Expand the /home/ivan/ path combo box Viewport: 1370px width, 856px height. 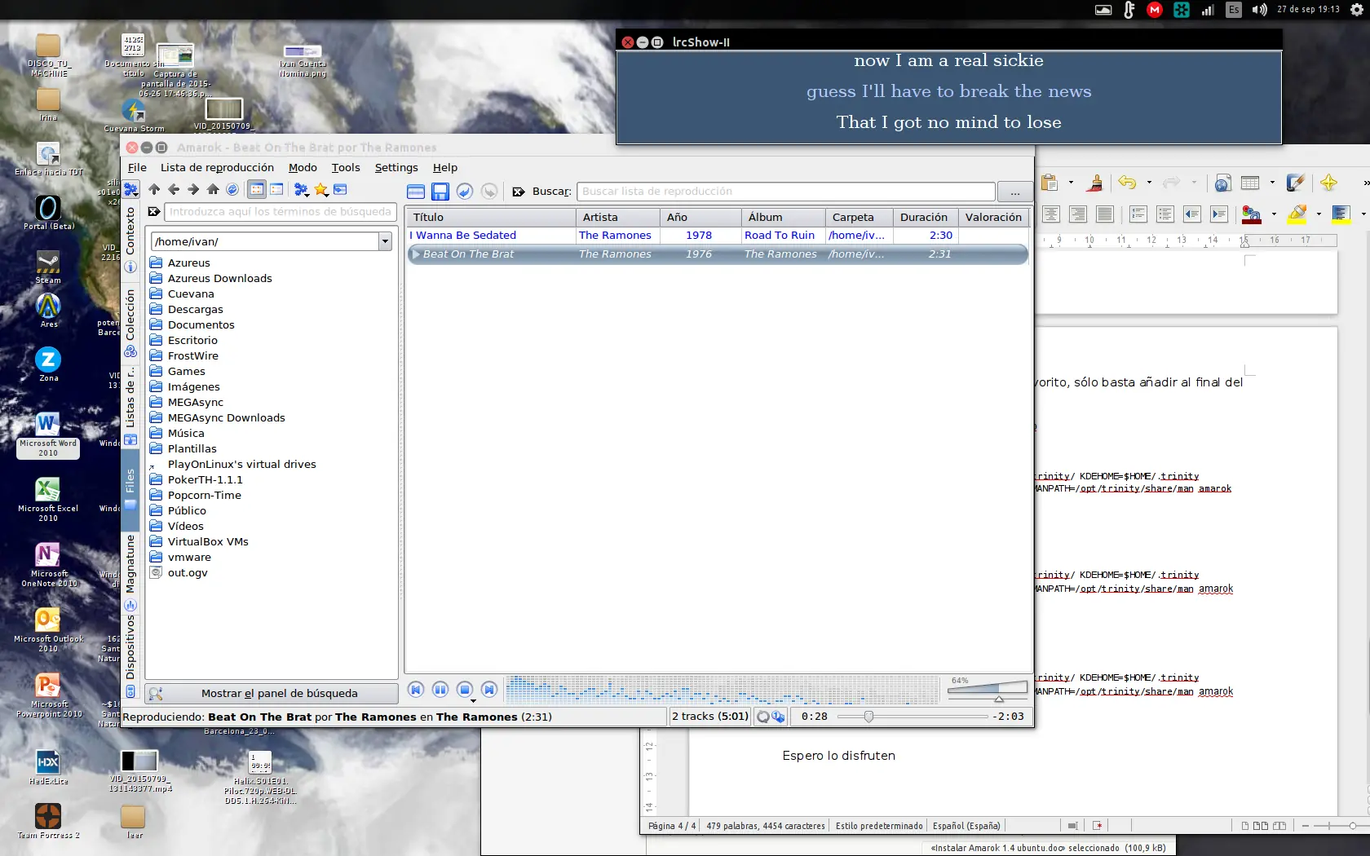pos(385,242)
